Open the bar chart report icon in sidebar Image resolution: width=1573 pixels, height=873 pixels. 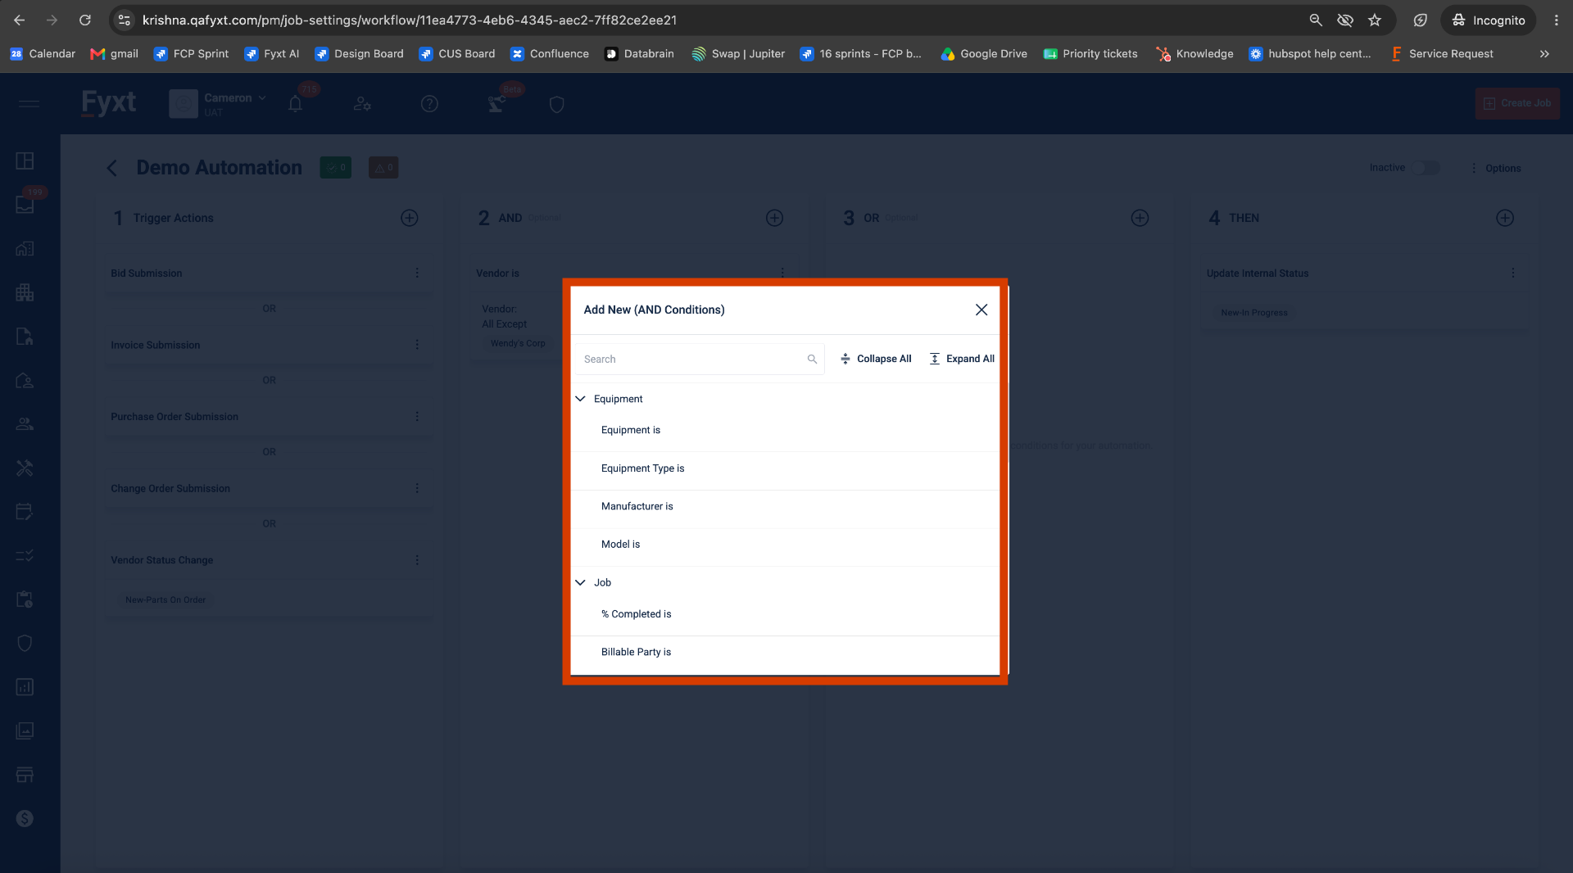click(25, 687)
